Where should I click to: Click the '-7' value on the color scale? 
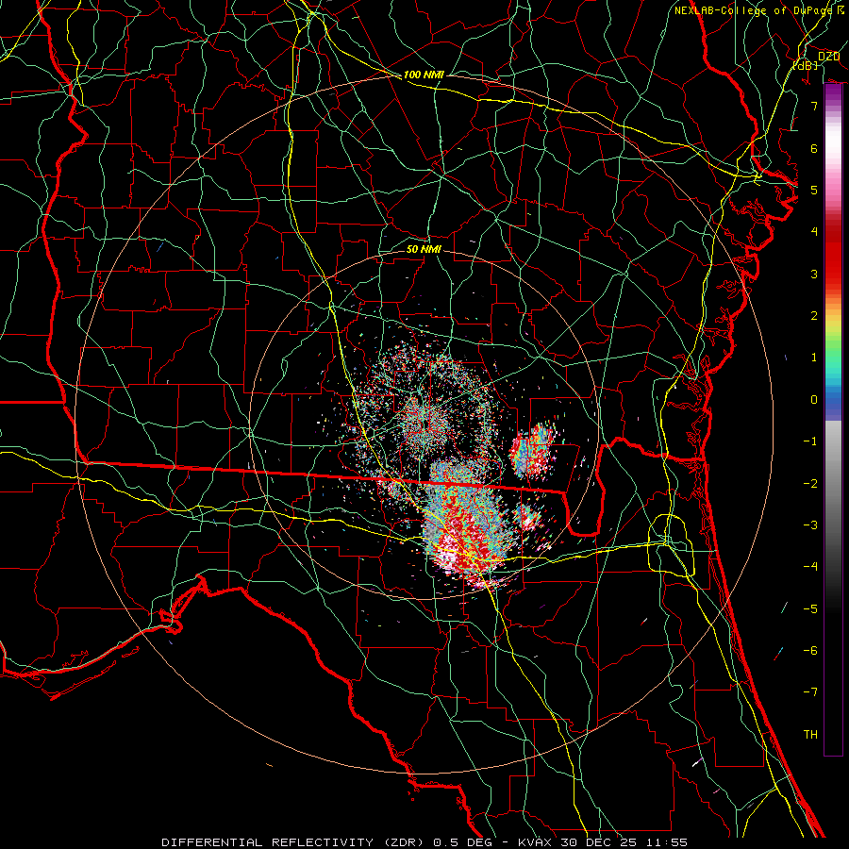pos(810,692)
